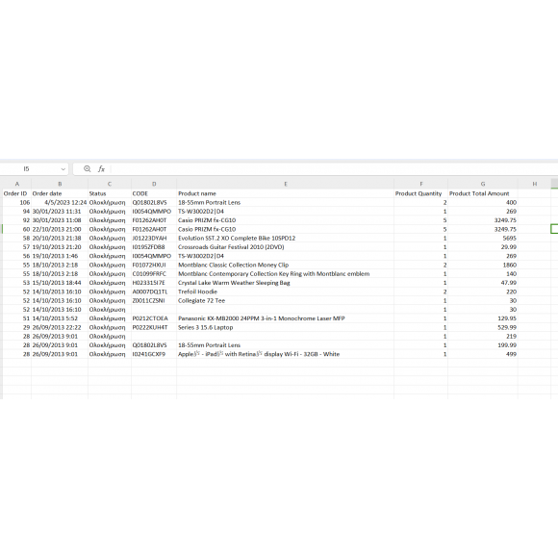Click the total amount cell 400
558x558 pixels.
coord(483,202)
